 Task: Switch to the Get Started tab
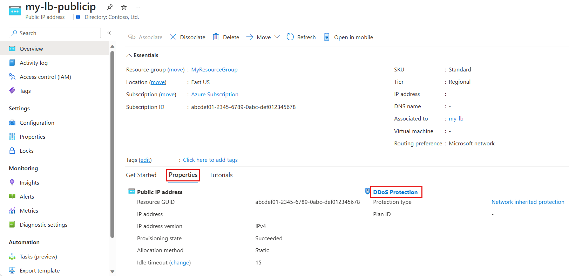coord(141,175)
